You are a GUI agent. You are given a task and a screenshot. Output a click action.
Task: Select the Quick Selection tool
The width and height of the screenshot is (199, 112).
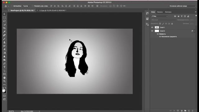[x=4, y=25]
